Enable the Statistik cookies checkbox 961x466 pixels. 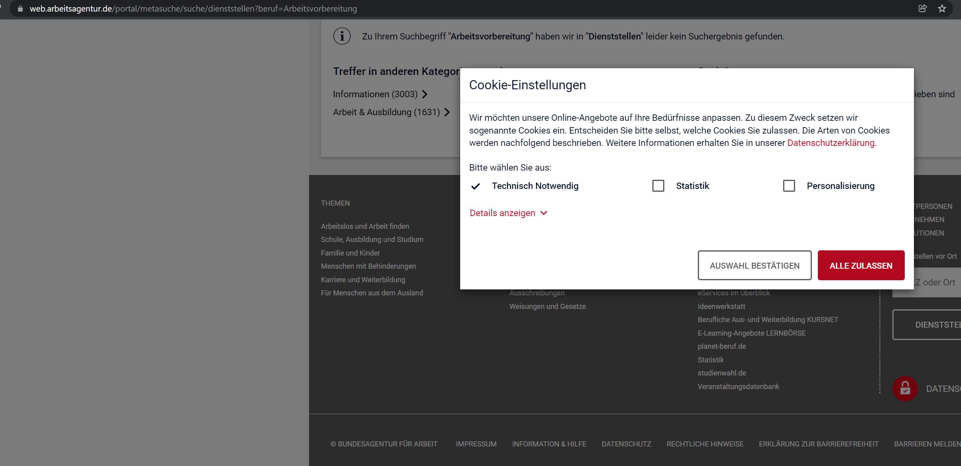click(x=658, y=186)
